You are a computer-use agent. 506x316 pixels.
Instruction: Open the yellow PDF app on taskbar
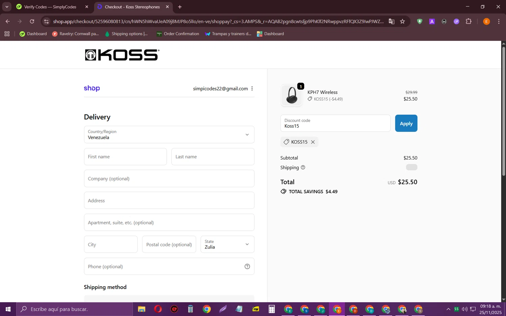[x=256, y=309]
